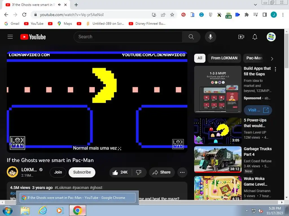
Task: Open the Windows Start button
Action: (x=7, y=210)
